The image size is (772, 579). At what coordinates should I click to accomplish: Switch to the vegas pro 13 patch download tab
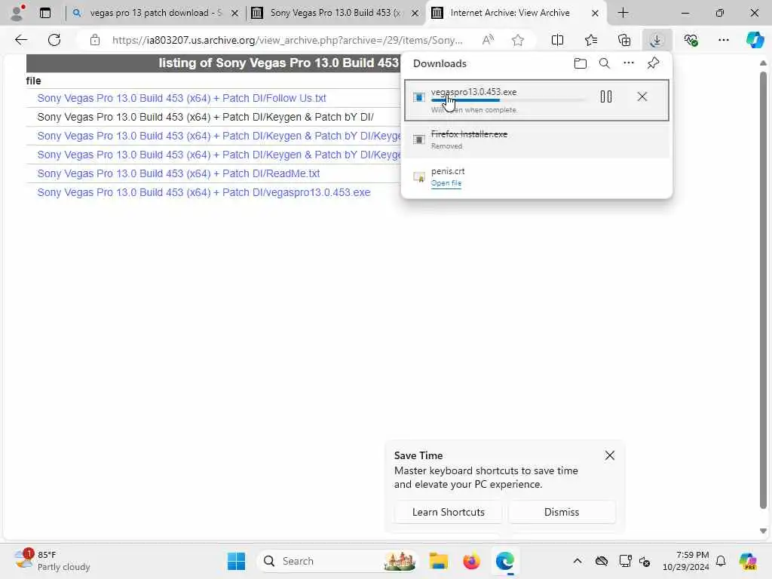[155, 13]
